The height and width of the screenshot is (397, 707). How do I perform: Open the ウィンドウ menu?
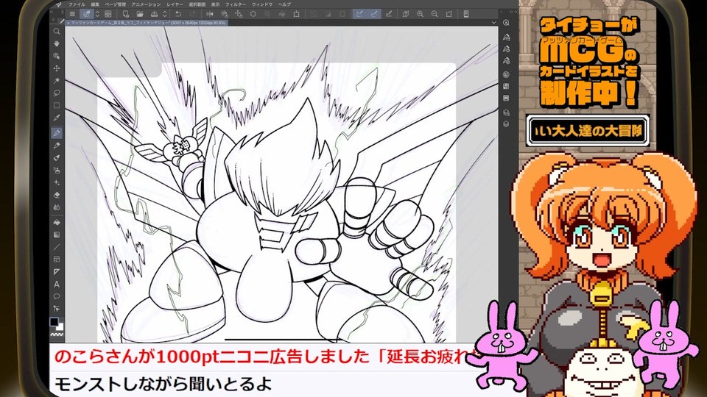(262, 4)
